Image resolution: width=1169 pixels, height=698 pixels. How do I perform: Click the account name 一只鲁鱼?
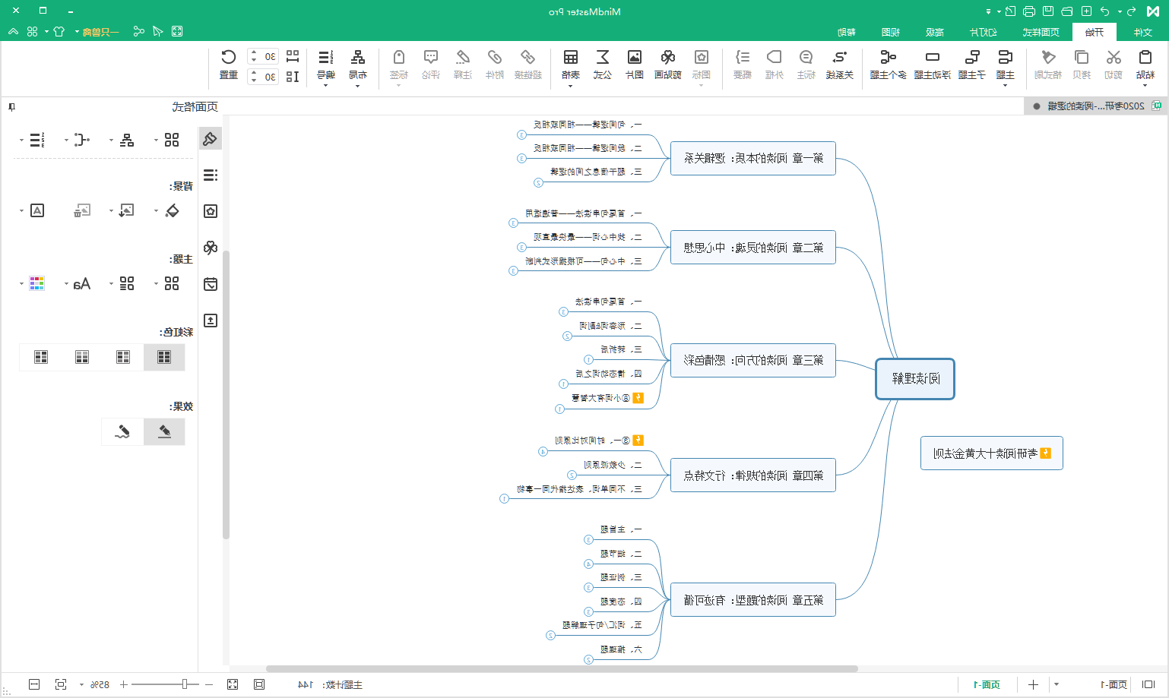[x=101, y=32]
